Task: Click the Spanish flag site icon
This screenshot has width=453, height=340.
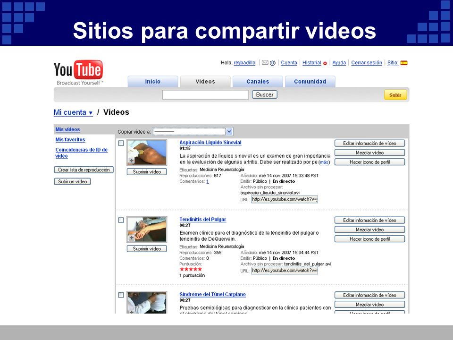Action: (404, 63)
